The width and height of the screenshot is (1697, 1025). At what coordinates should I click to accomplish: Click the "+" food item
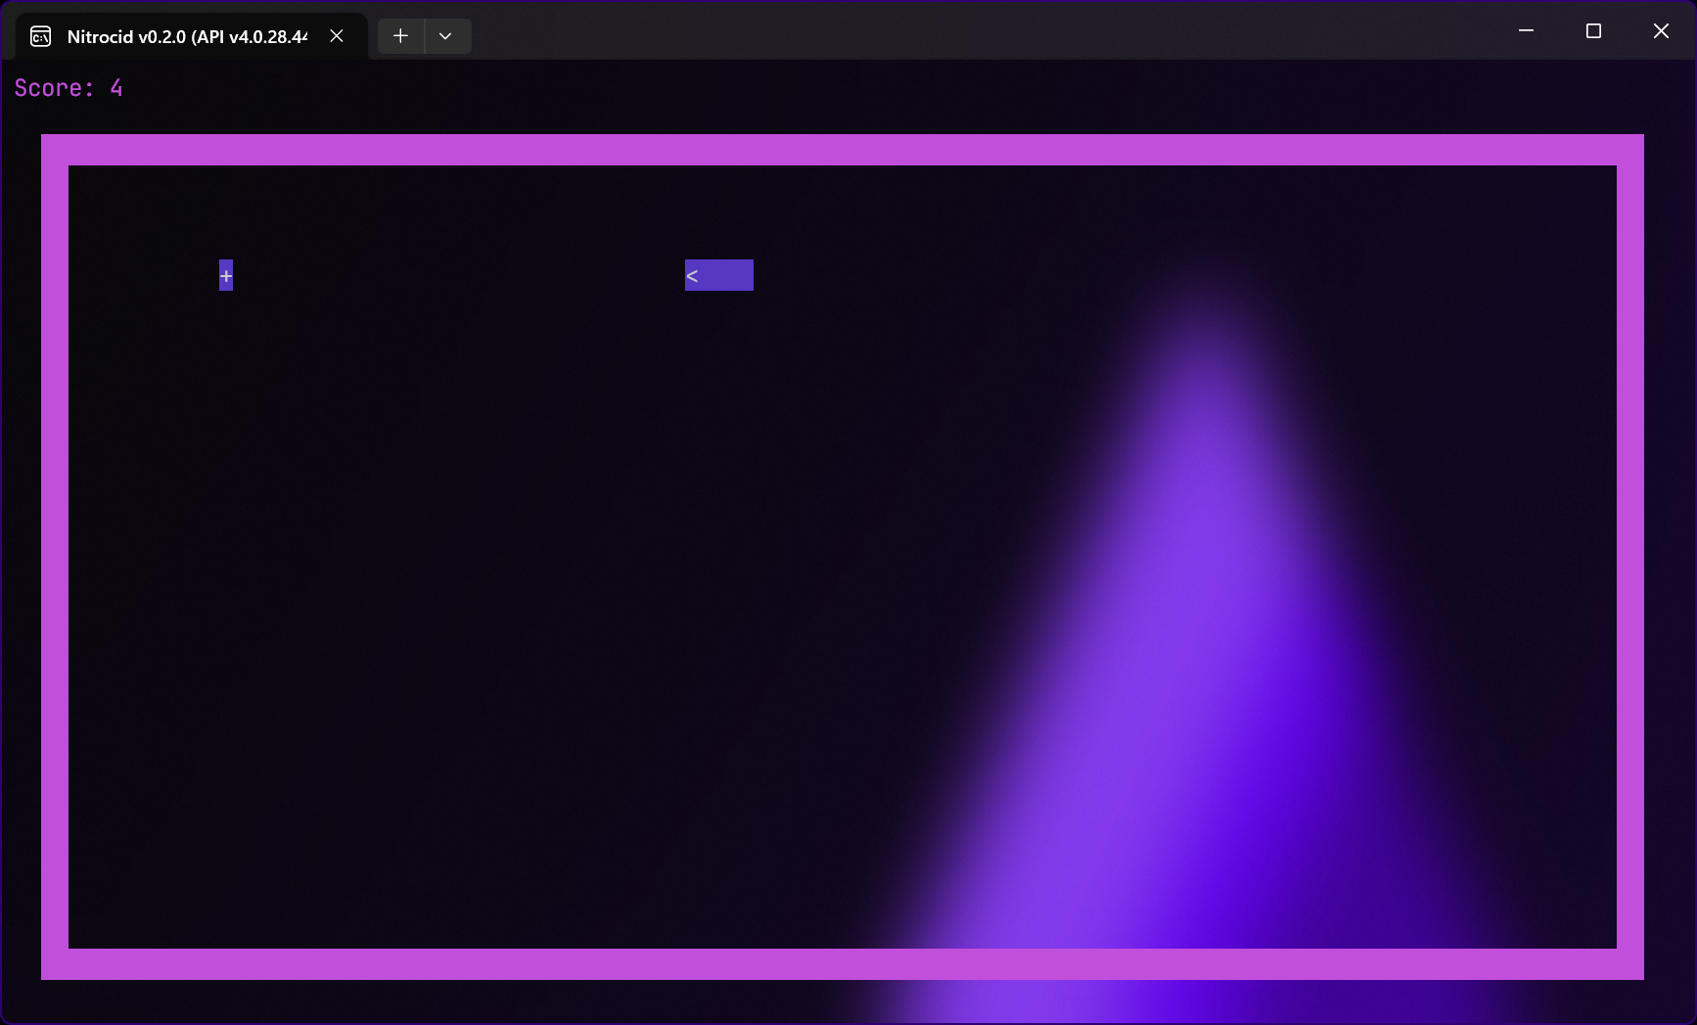(x=226, y=276)
